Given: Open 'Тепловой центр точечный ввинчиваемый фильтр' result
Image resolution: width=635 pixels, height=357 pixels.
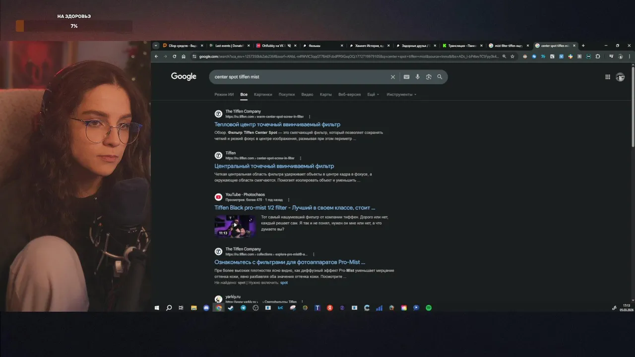Looking at the screenshot, I should click(x=277, y=124).
